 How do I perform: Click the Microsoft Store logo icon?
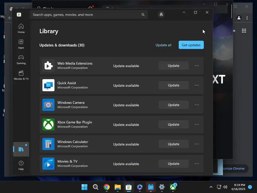19,14
